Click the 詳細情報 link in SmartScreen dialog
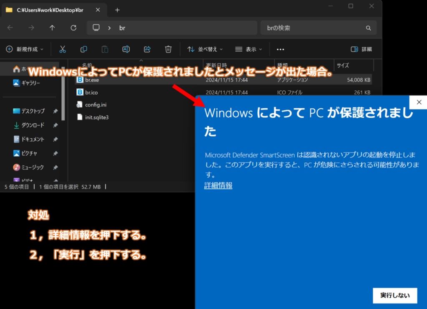The height and width of the screenshot is (309, 427). [218, 186]
